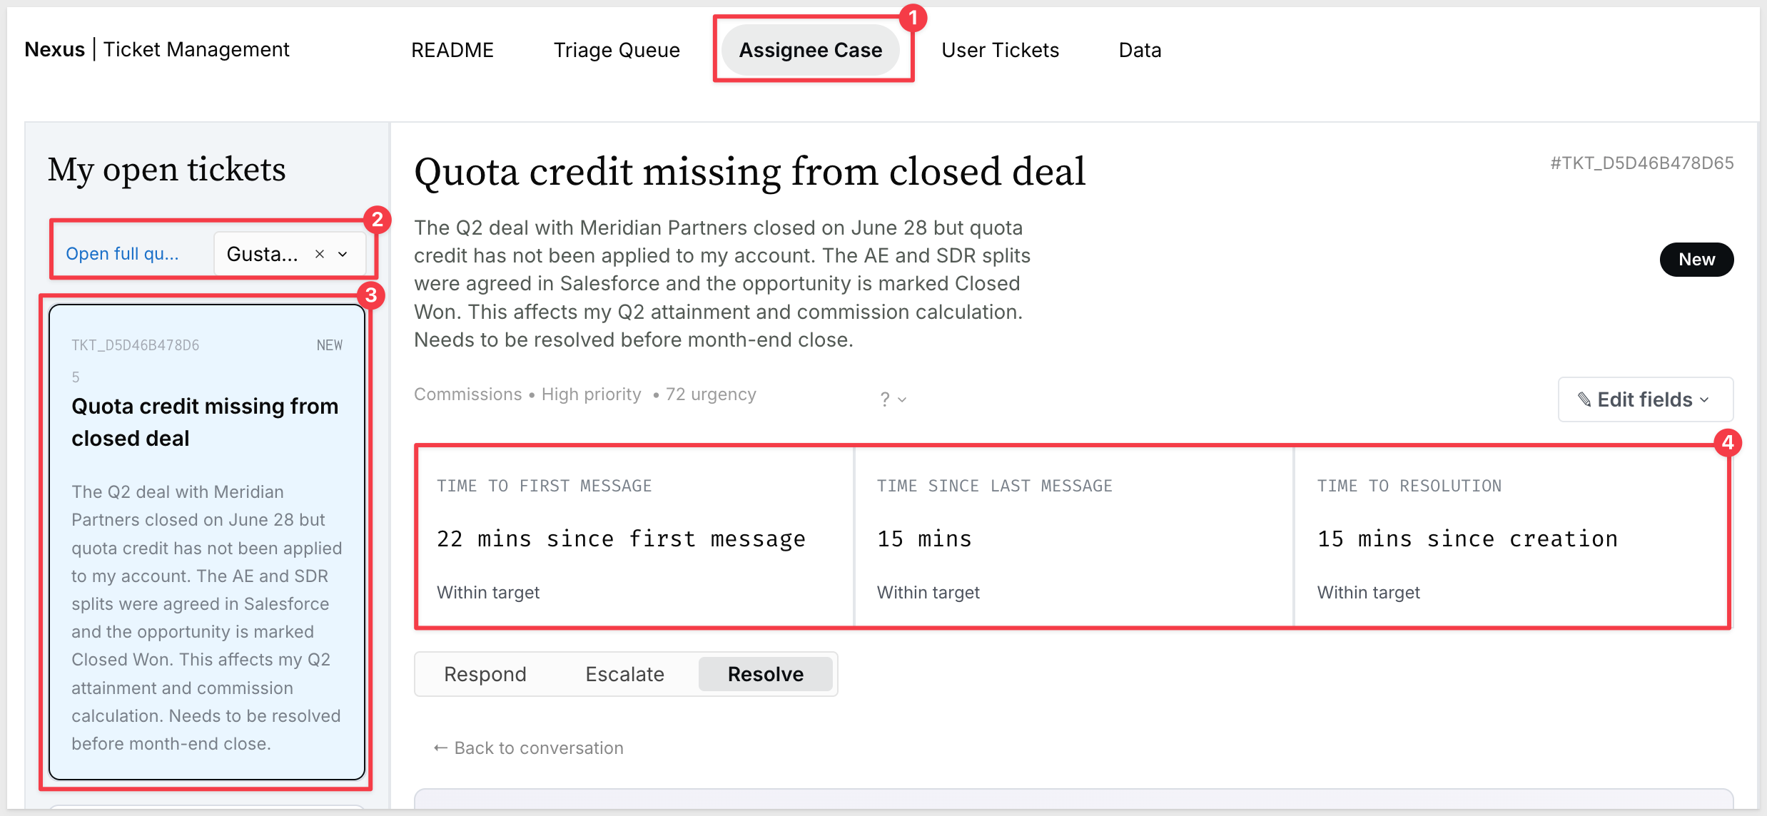
Task: Open the question mark help dropdown
Action: [x=893, y=399]
